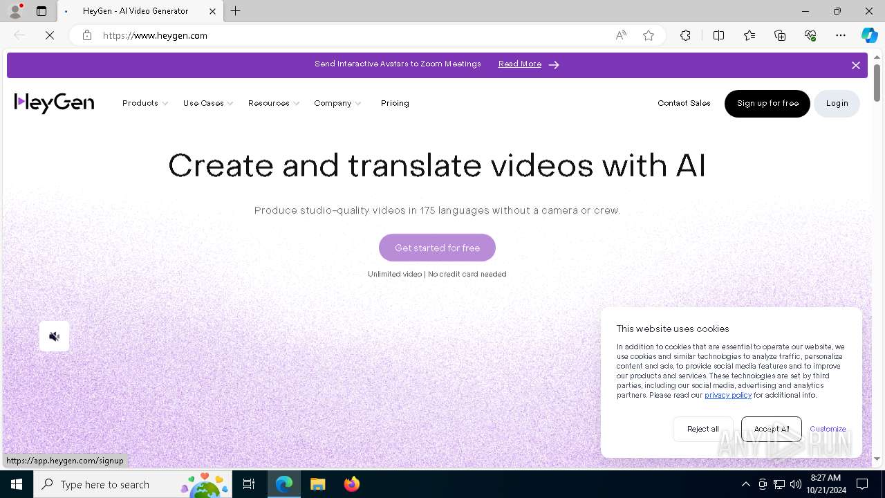Screen dimensions: 885x498
Task: Open Copilot sidebar
Action: [x=869, y=35]
